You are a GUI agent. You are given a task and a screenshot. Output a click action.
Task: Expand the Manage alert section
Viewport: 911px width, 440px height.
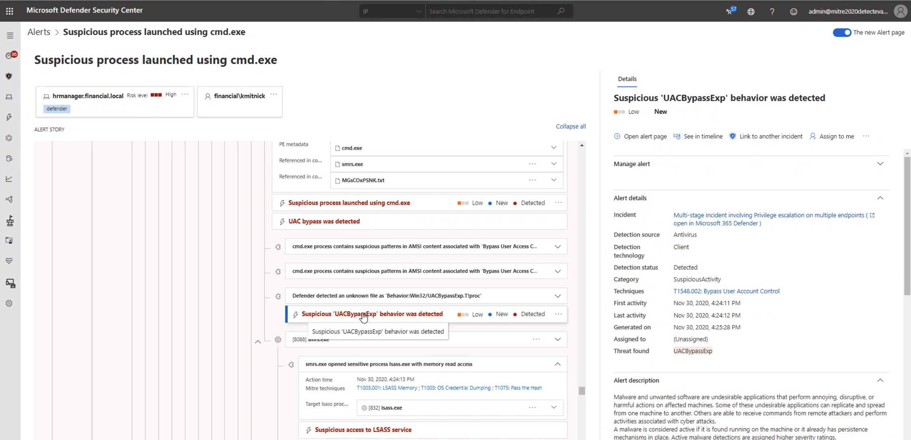880,164
